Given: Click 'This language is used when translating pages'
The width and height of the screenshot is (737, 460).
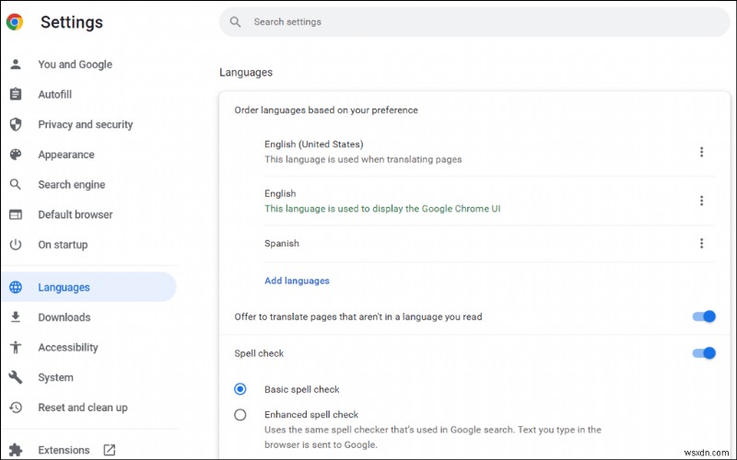Looking at the screenshot, I should pos(363,159).
